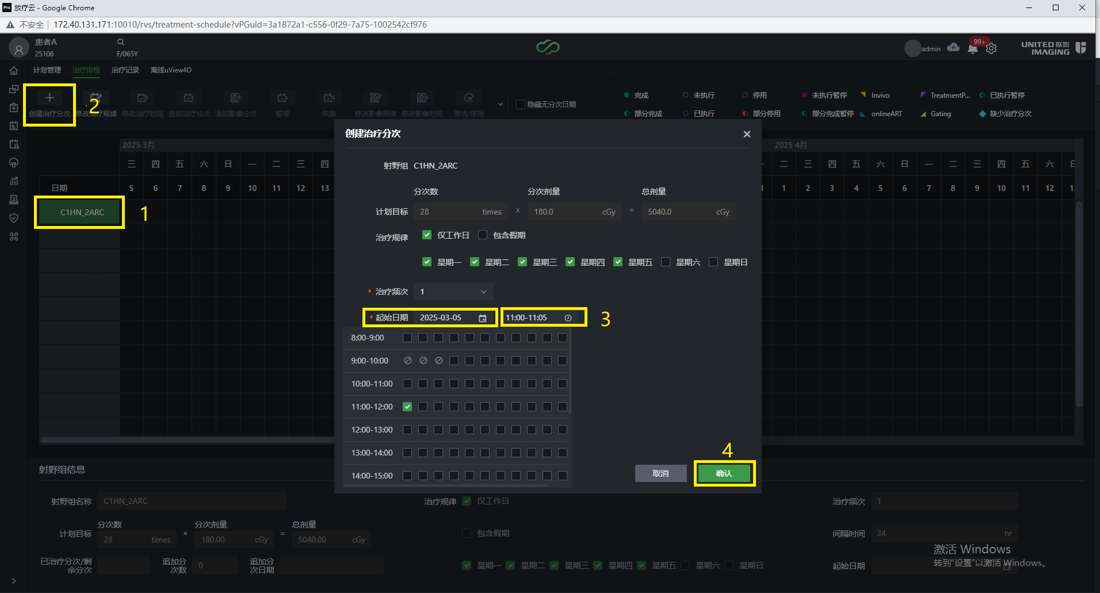Switch to the 治疗记录 tab

[x=125, y=70]
